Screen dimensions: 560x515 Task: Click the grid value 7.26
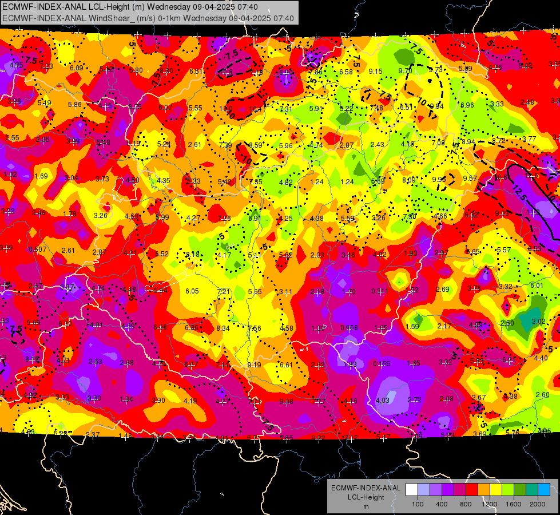coord(224,219)
